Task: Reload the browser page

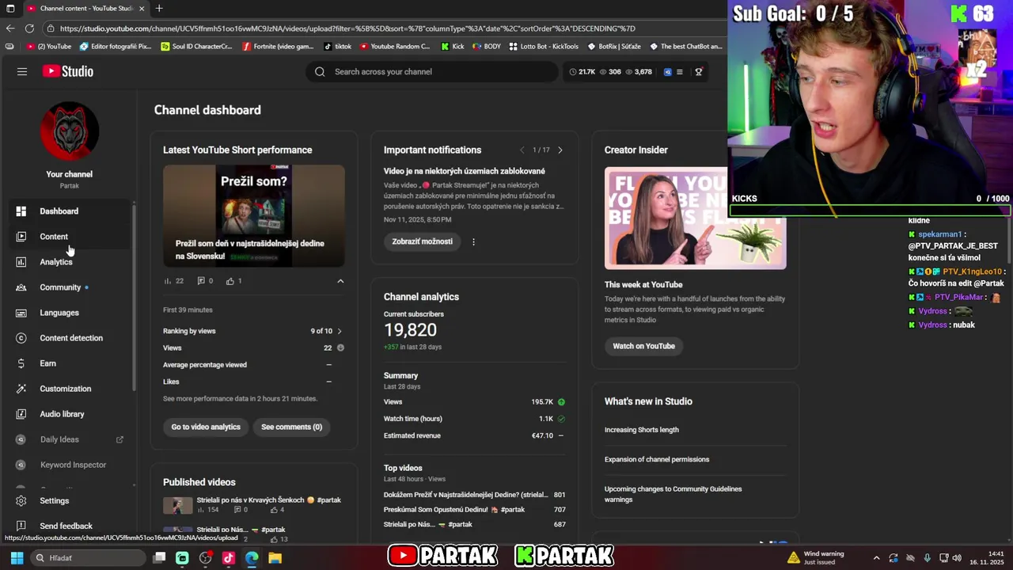Action: click(x=29, y=28)
